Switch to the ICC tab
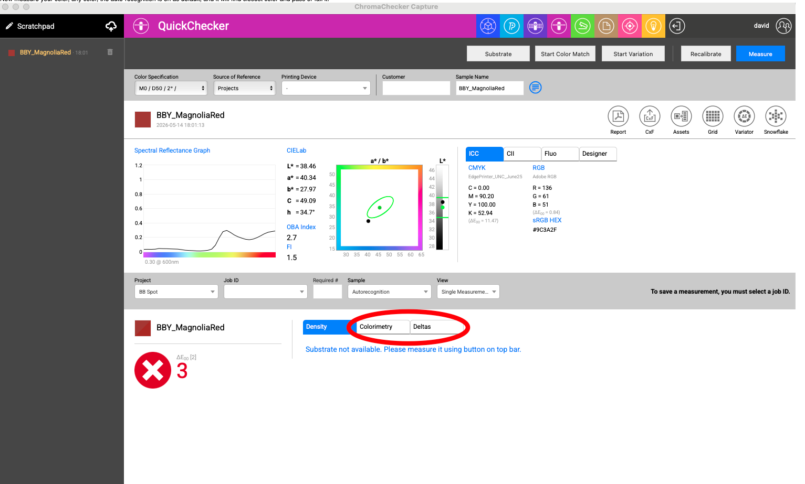Screen dimensions: 805x484 coord(484,154)
